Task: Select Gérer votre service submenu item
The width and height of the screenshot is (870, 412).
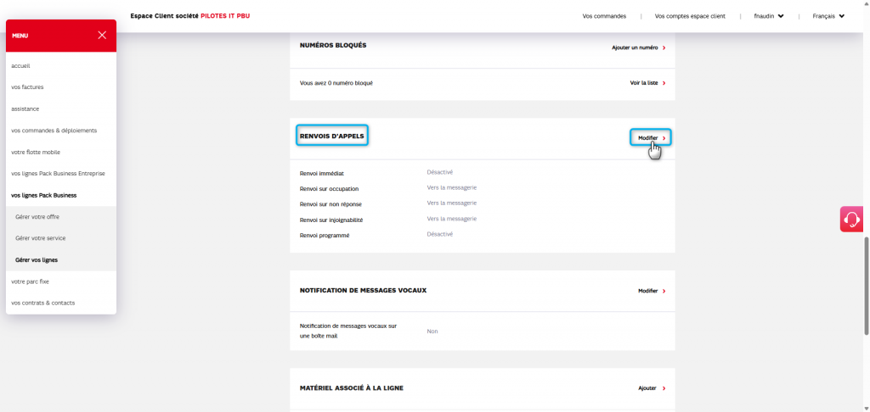Action: (40, 238)
